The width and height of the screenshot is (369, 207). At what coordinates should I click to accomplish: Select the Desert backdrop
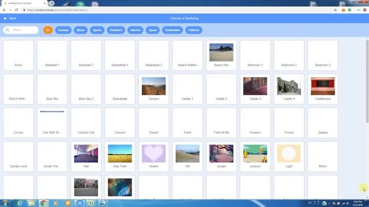point(154,123)
